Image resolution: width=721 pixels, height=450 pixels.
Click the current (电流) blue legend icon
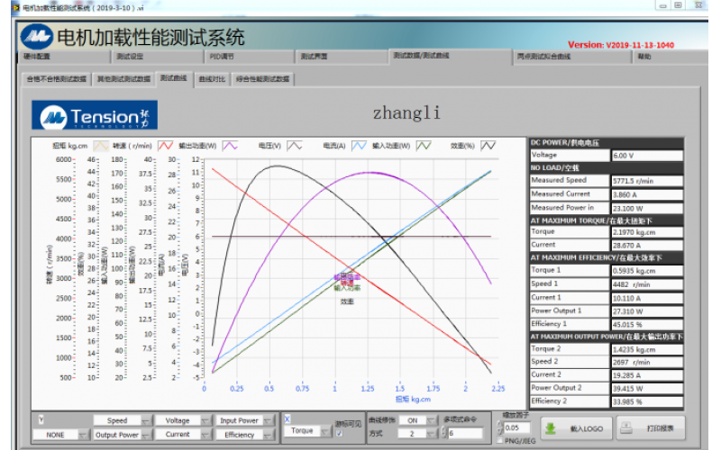click(x=360, y=145)
